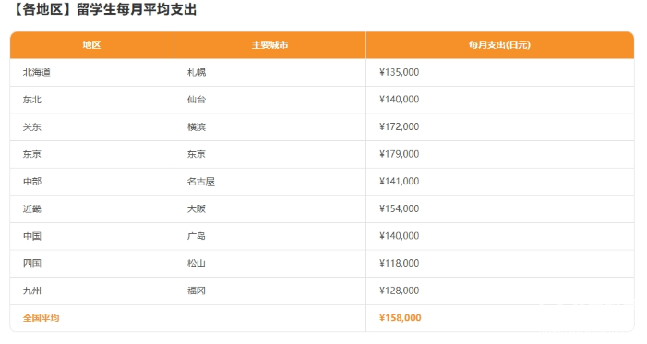
Task: Click the 仙台 city cell
Action: pos(270,100)
